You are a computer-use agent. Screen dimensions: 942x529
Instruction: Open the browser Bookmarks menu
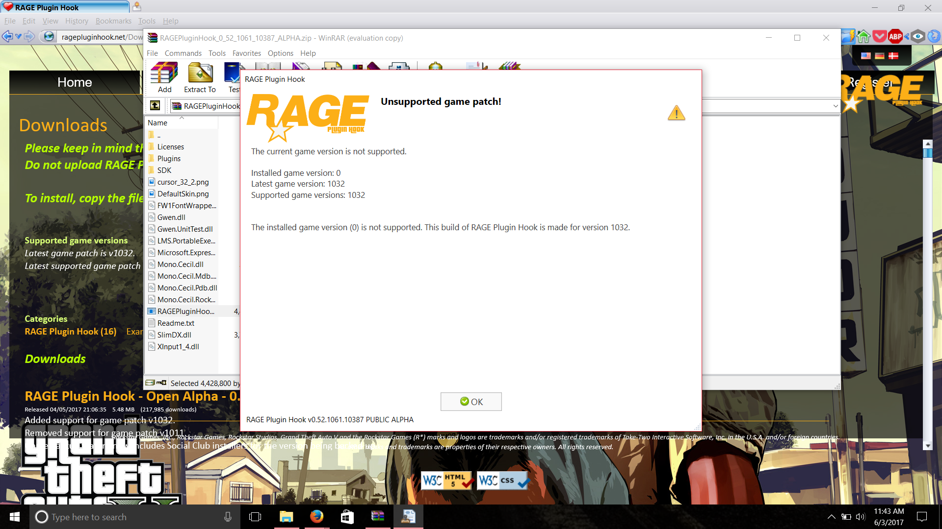[x=113, y=21]
